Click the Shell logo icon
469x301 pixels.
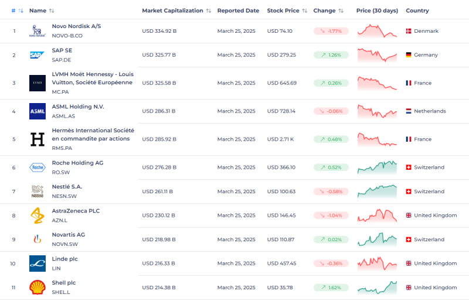(37, 288)
